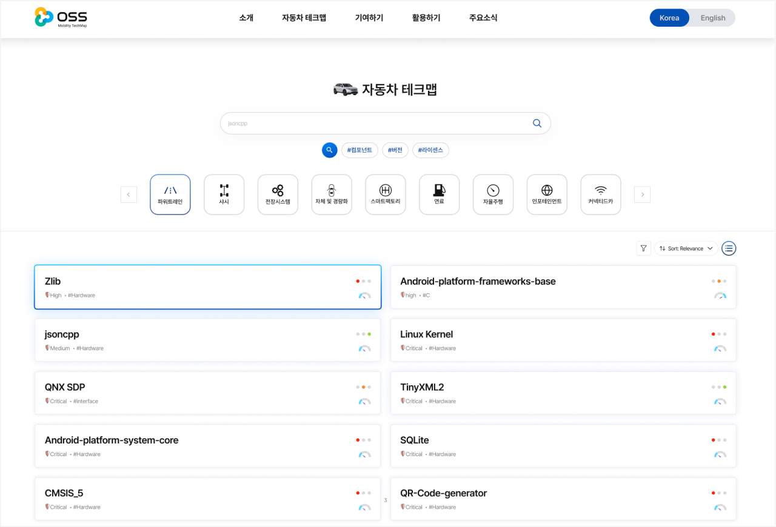Switch language to English
This screenshot has height=527, width=776.
pyautogui.click(x=713, y=18)
